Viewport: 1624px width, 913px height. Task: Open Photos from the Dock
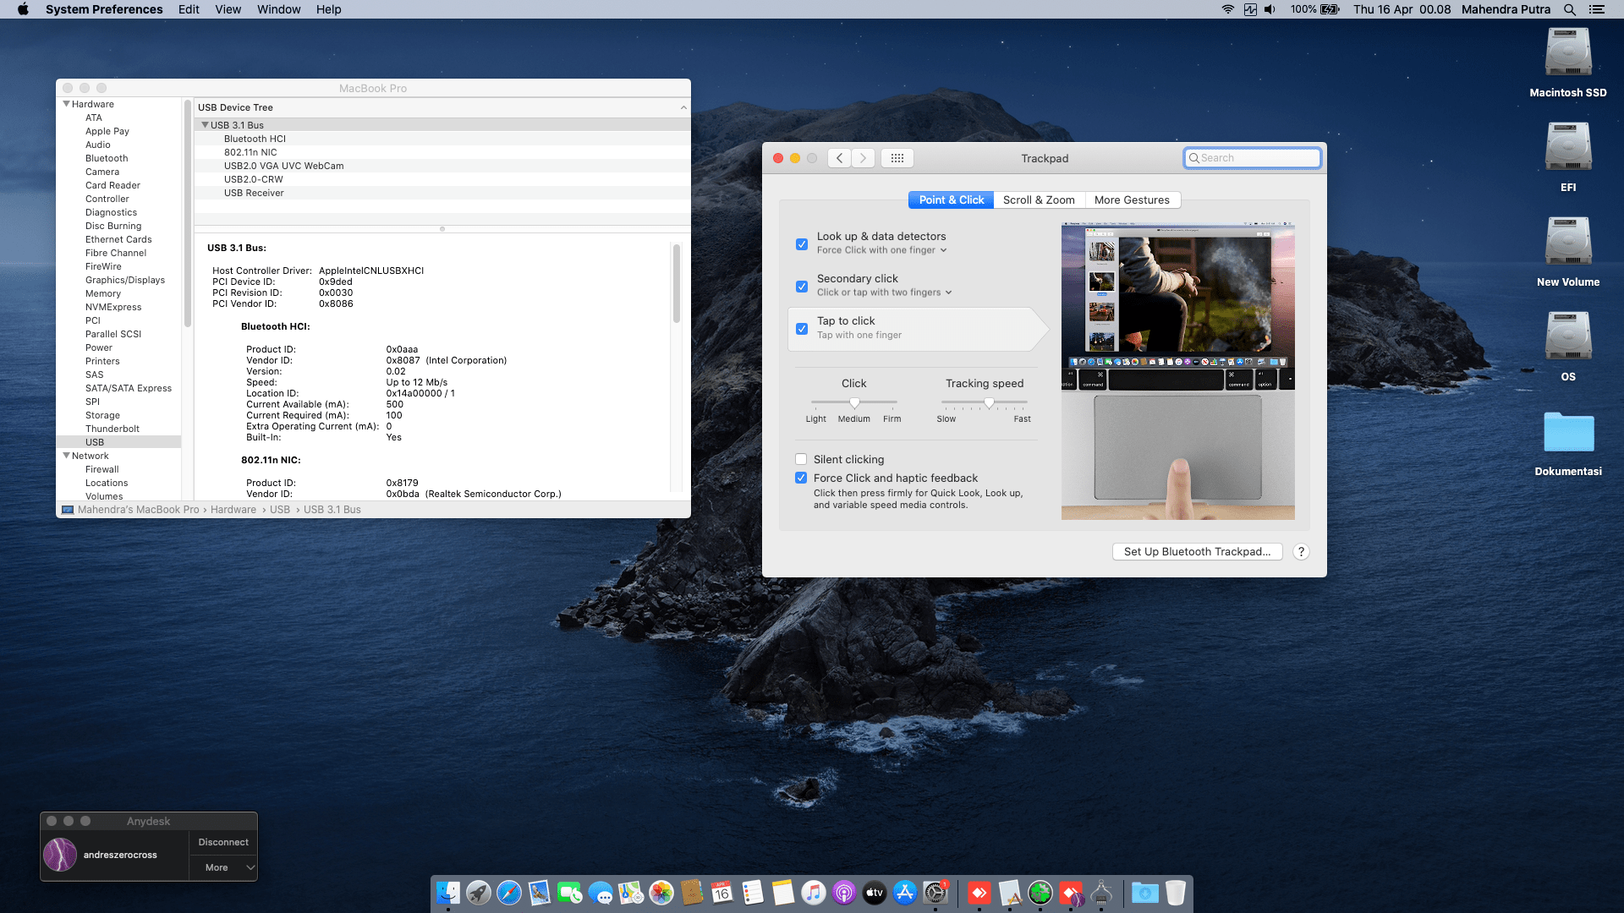pos(661,893)
